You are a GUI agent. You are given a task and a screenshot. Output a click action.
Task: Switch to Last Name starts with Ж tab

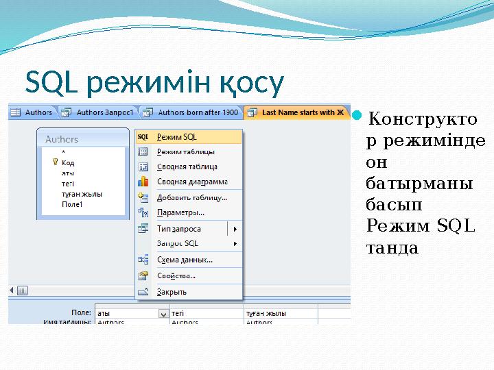pos(296,112)
